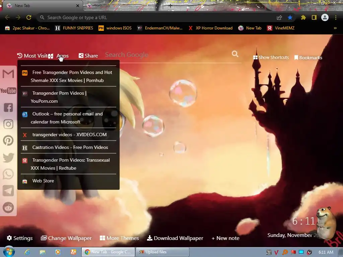Open the Windows Start menu
Image resolution: width=343 pixels, height=257 pixels.
pyautogui.click(x=9, y=252)
